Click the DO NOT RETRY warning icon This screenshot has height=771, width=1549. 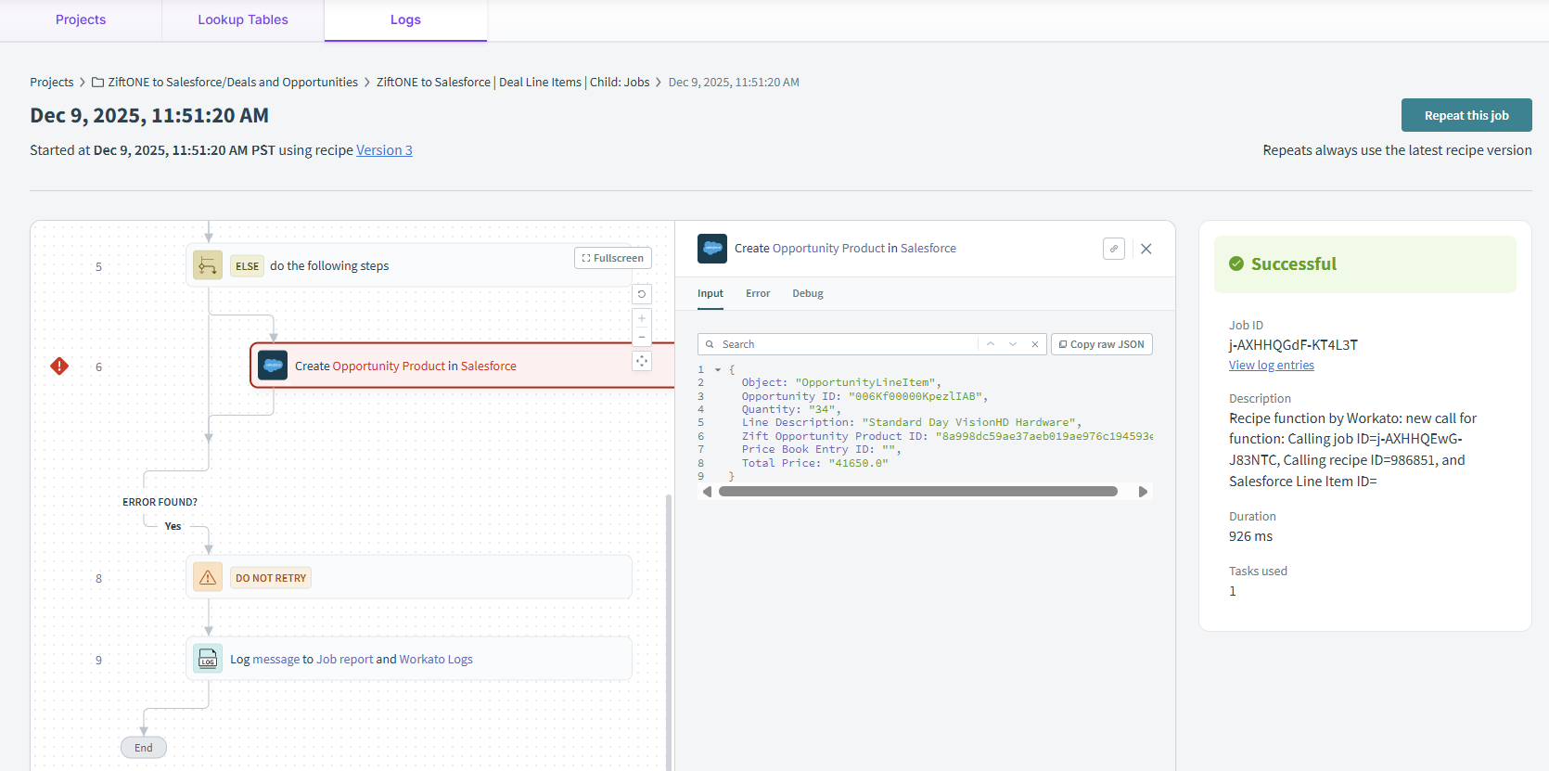click(208, 577)
